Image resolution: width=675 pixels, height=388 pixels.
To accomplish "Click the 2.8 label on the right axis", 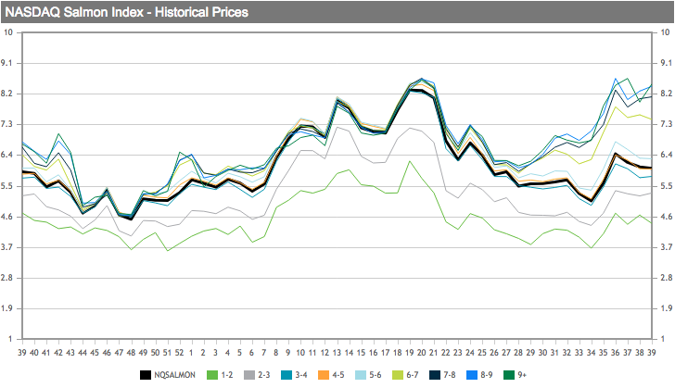I will tap(667, 278).
